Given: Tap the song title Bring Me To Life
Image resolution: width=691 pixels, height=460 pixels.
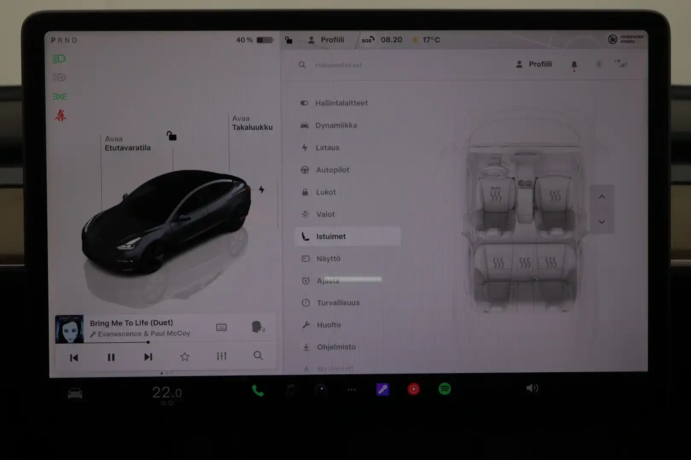Looking at the screenshot, I should pyautogui.click(x=131, y=323).
